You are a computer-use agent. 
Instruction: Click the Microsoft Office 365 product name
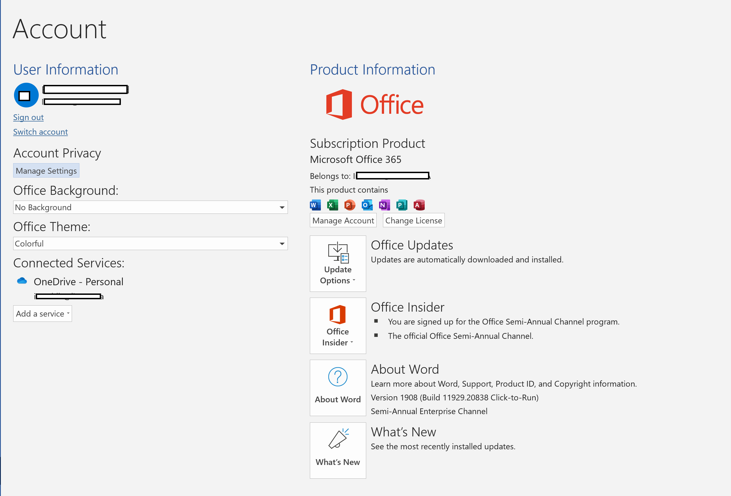(355, 160)
